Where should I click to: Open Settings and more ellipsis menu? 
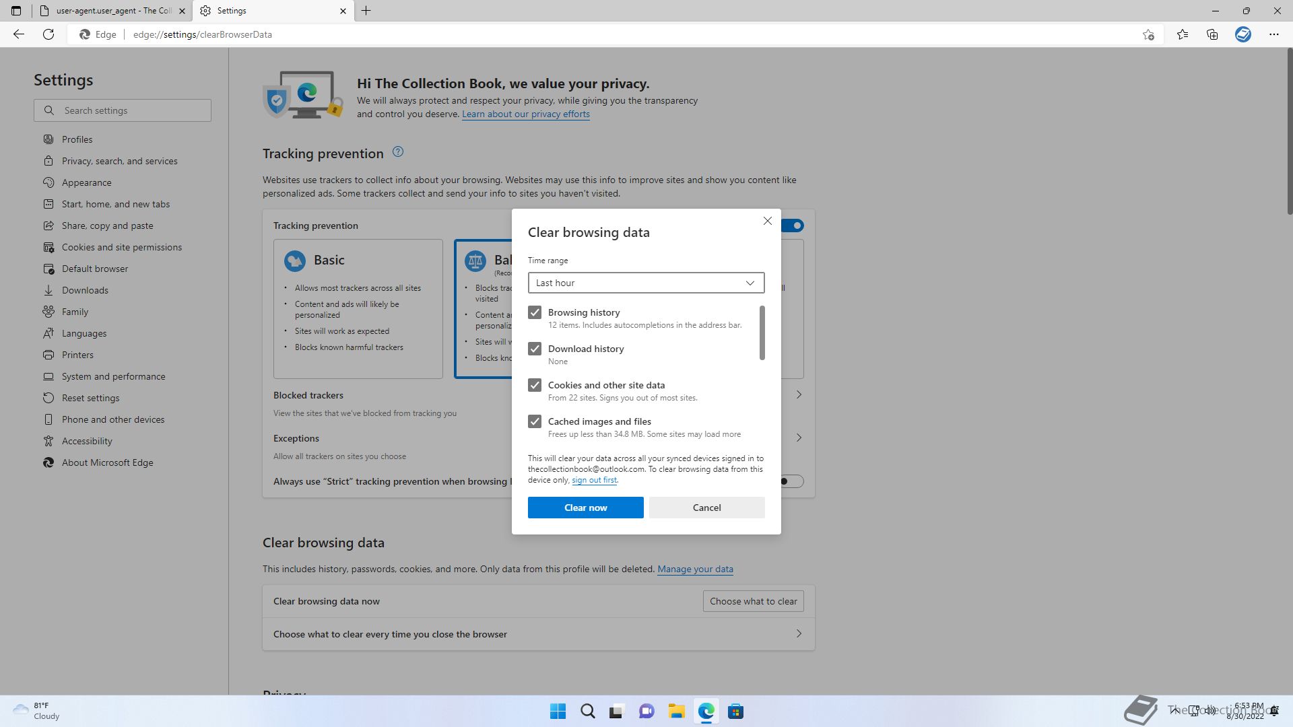click(x=1273, y=34)
